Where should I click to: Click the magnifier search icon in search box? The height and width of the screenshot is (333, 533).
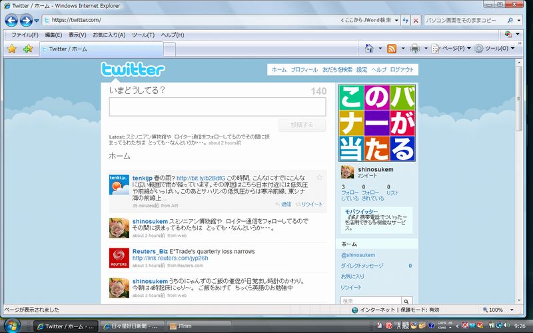(510, 21)
